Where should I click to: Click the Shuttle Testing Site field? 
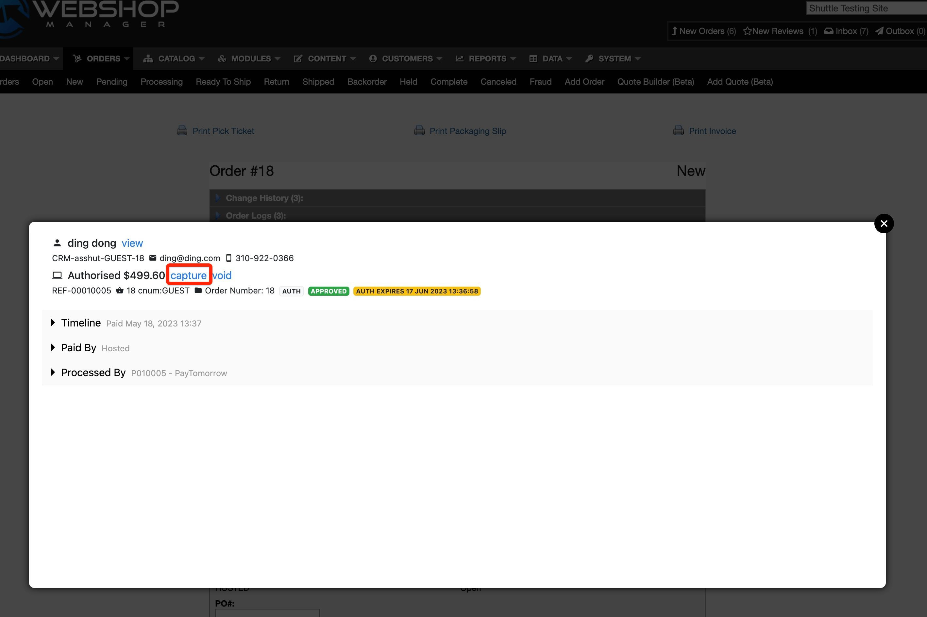pyautogui.click(x=866, y=8)
